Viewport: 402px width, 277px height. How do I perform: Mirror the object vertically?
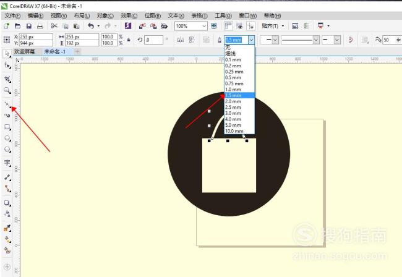tap(192, 40)
